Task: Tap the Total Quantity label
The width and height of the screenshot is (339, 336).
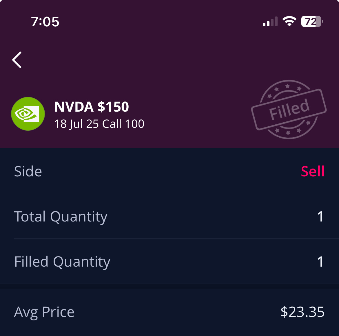Action: [61, 217]
